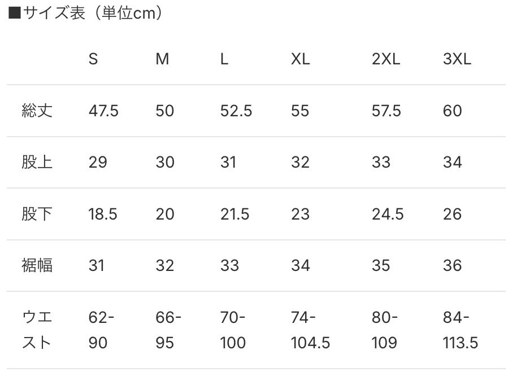This screenshot has height=385, width=530.
Task: Click the 47.5 value in 総丈 row
Action: (x=103, y=111)
